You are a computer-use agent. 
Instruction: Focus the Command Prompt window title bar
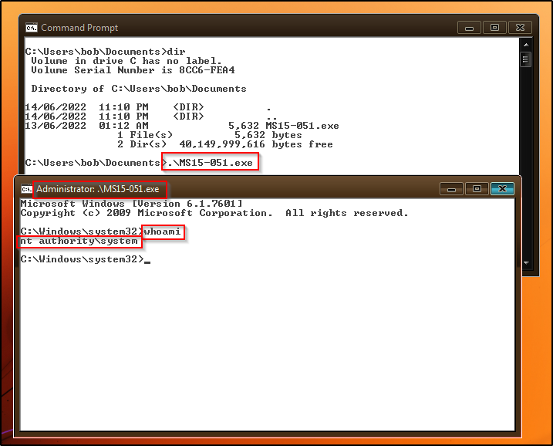click(x=270, y=27)
